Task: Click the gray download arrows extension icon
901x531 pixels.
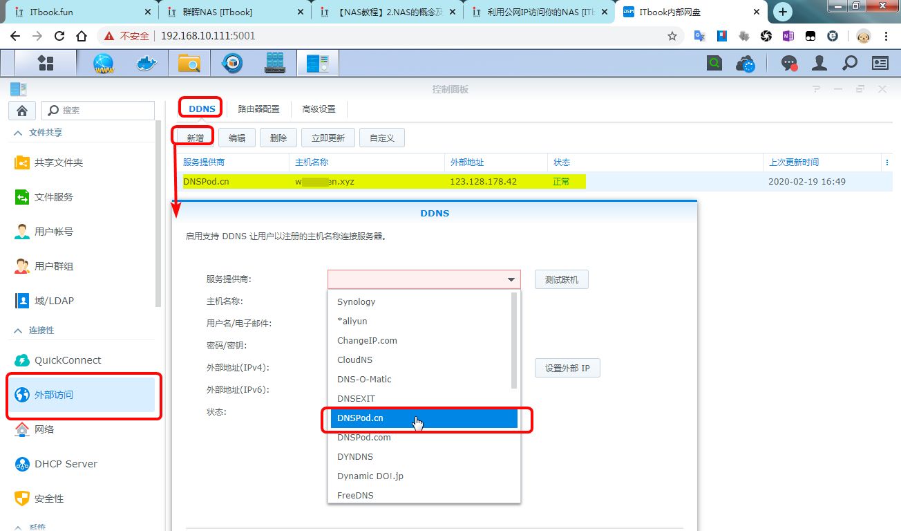Action: click(743, 36)
